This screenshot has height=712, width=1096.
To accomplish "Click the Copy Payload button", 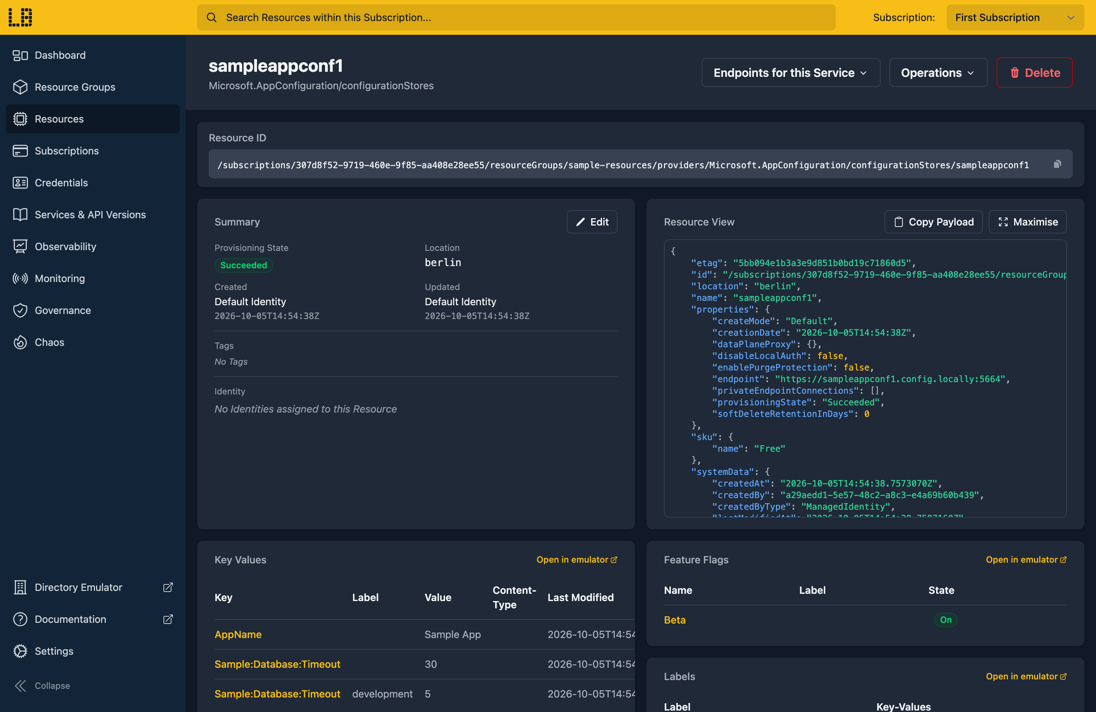I will coord(933,222).
